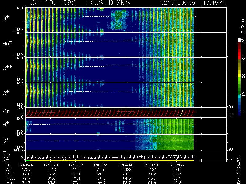The image size is (246, 184).
Task: Click the UT value "1749:44"
Action: click(26, 165)
